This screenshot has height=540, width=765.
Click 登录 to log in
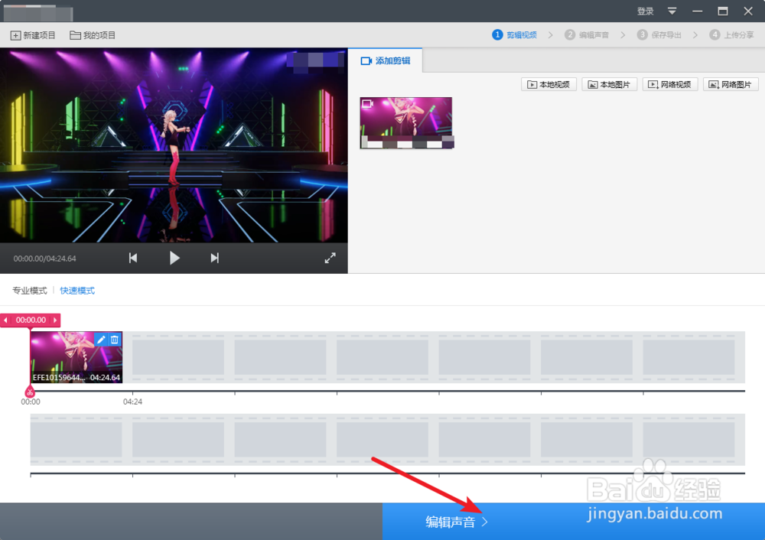(x=645, y=11)
